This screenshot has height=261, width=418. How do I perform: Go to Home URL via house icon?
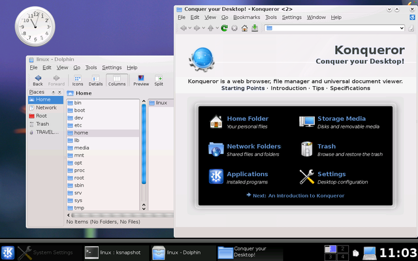coord(244,28)
